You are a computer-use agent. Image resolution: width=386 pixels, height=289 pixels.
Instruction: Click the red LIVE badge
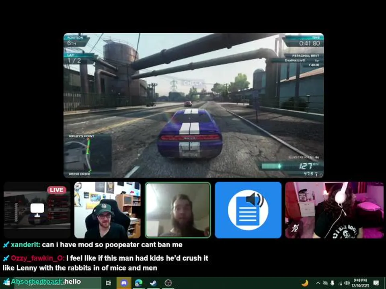[57, 190]
